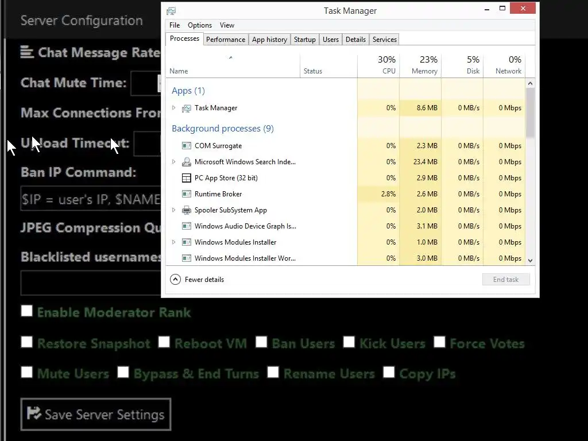
Task: Click the COM Surrogate process icon
Action: [187, 145]
